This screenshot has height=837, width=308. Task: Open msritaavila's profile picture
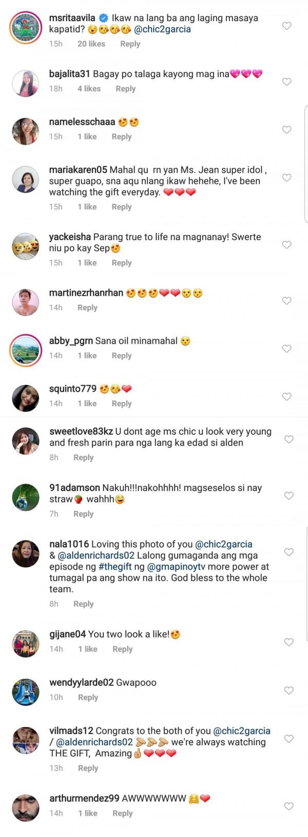pyautogui.click(x=25, y=27)
